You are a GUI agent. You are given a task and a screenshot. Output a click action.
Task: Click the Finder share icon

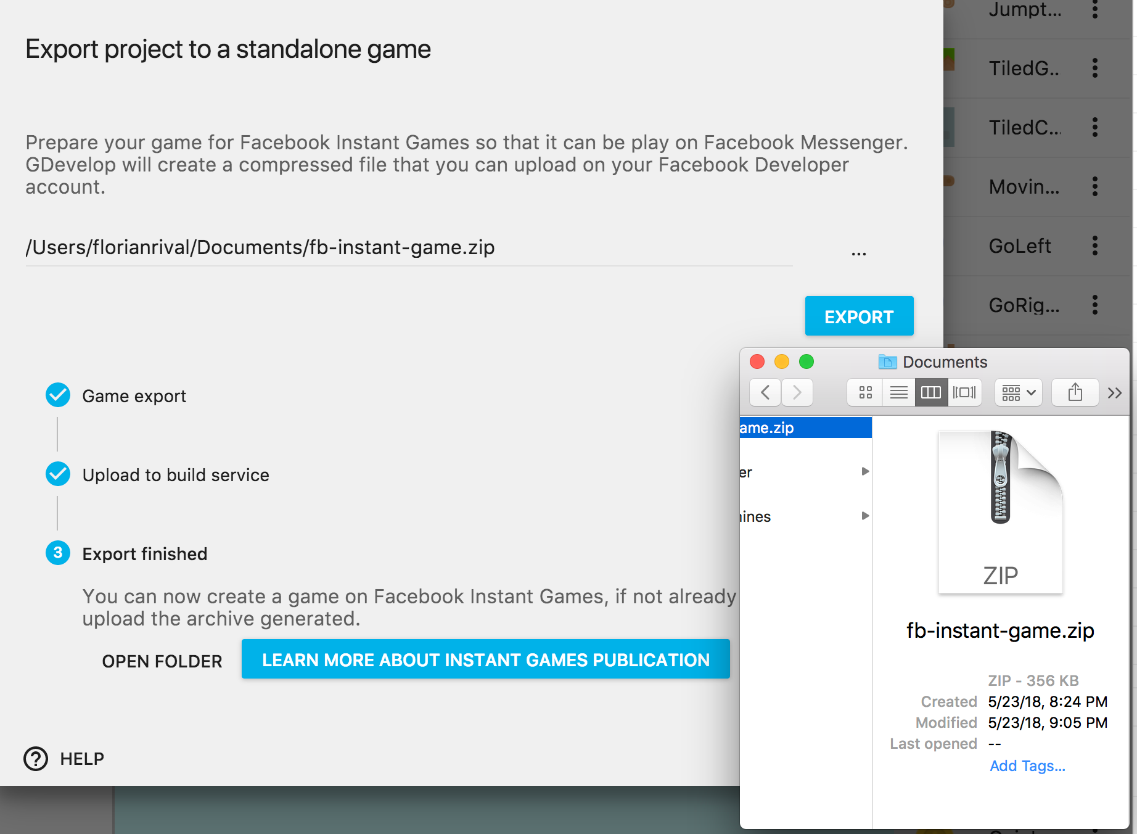[x=1075, y=392]
